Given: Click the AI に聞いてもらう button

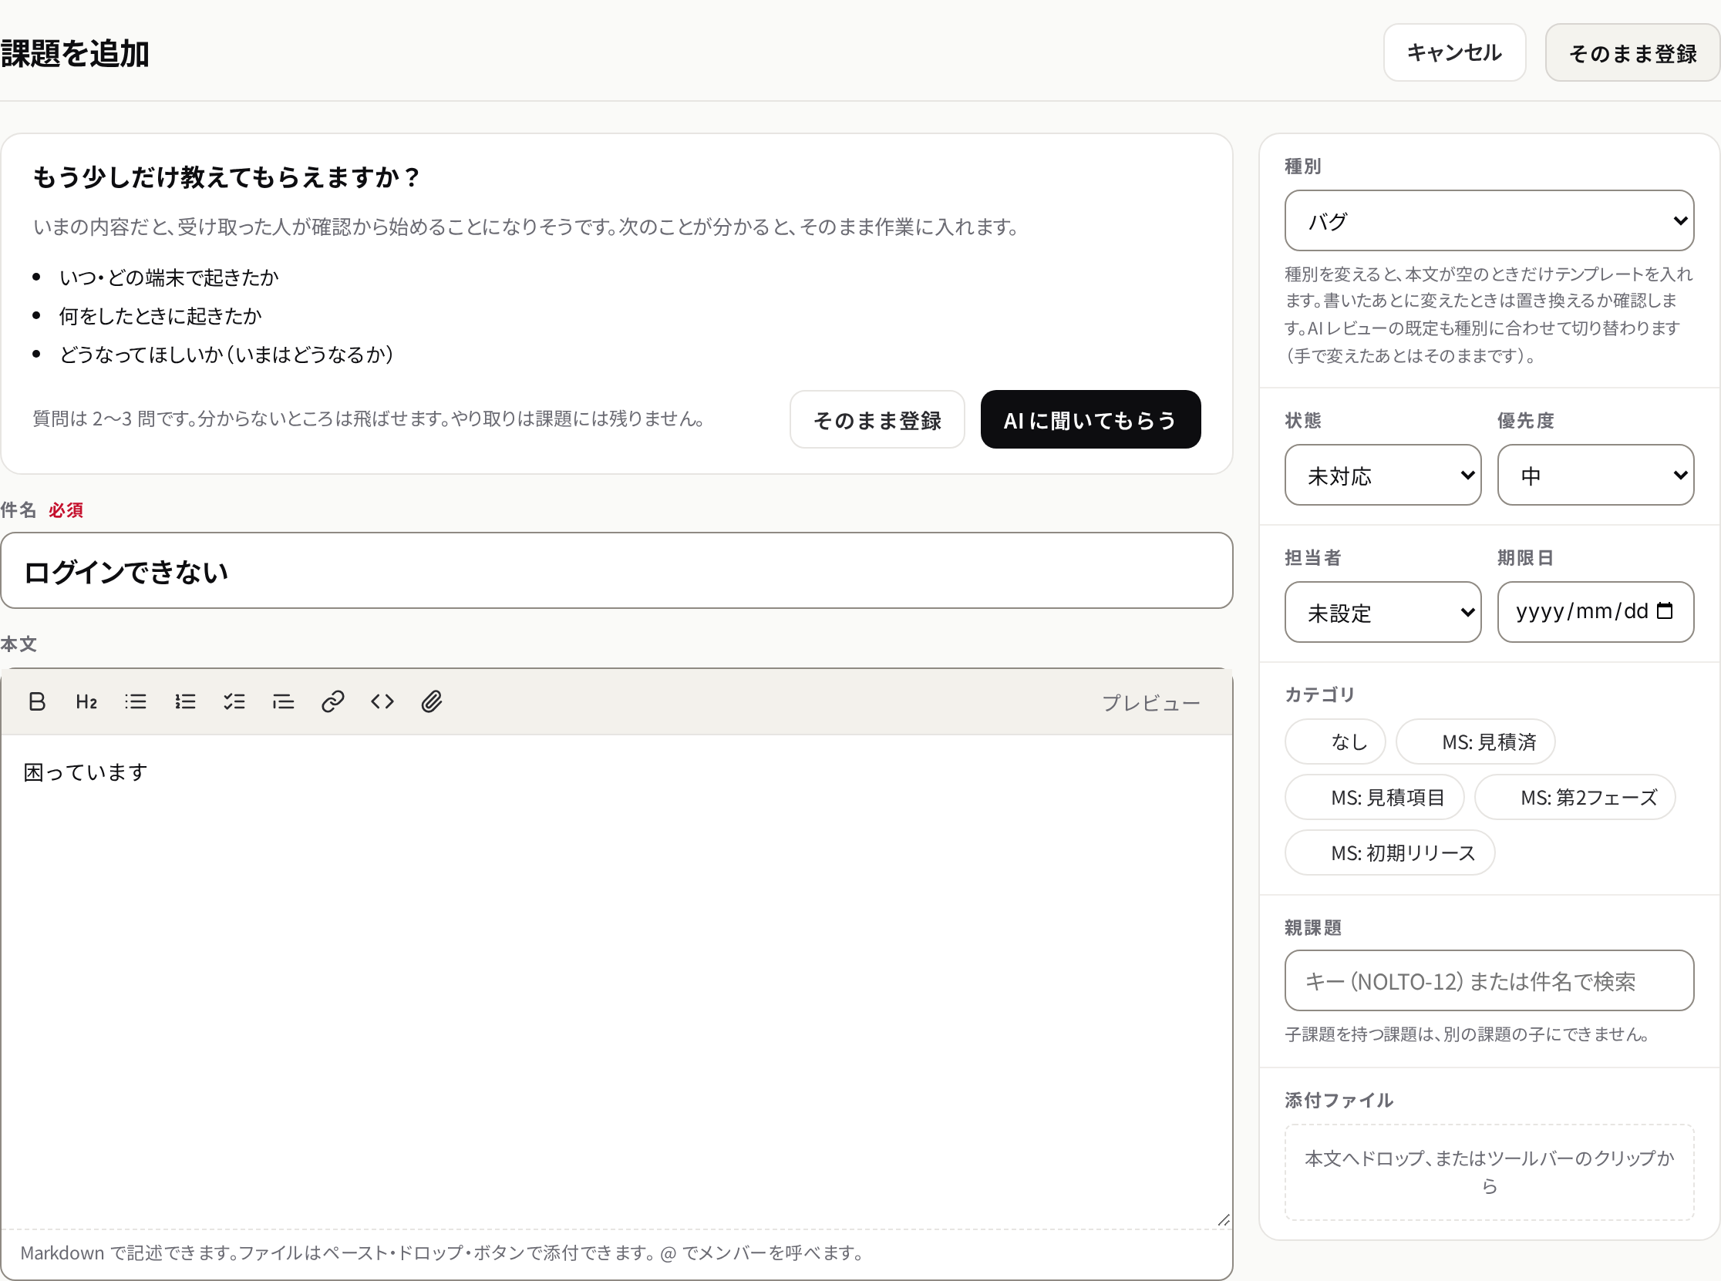Looking at the screenshot, I should pyautogui.click(x=1090, y=419).
